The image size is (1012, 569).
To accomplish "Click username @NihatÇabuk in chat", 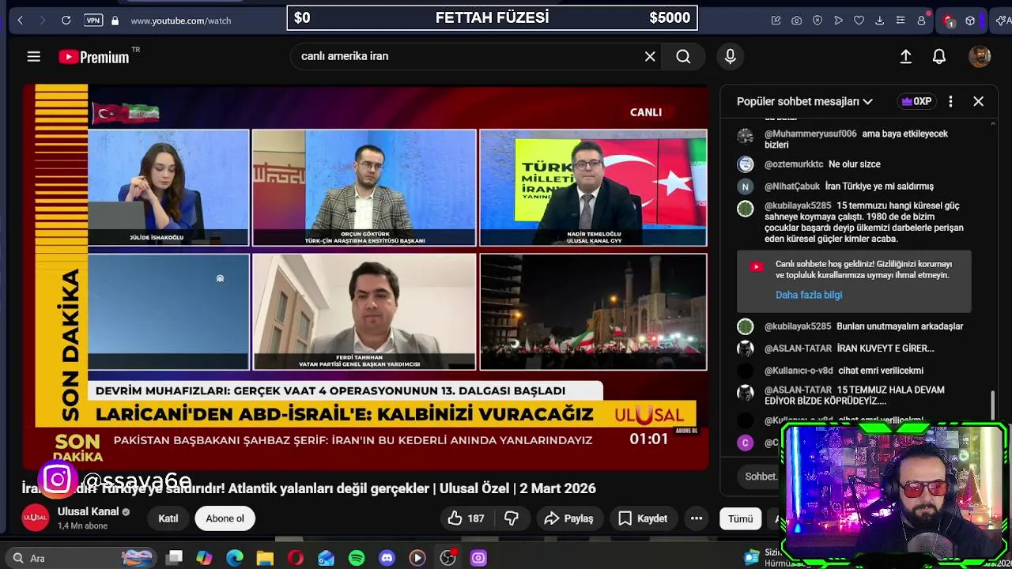I will pos(792,187).
